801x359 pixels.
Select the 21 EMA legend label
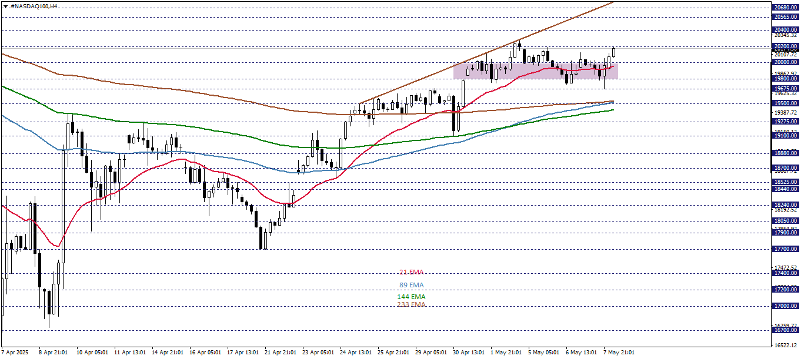(411, 273)
